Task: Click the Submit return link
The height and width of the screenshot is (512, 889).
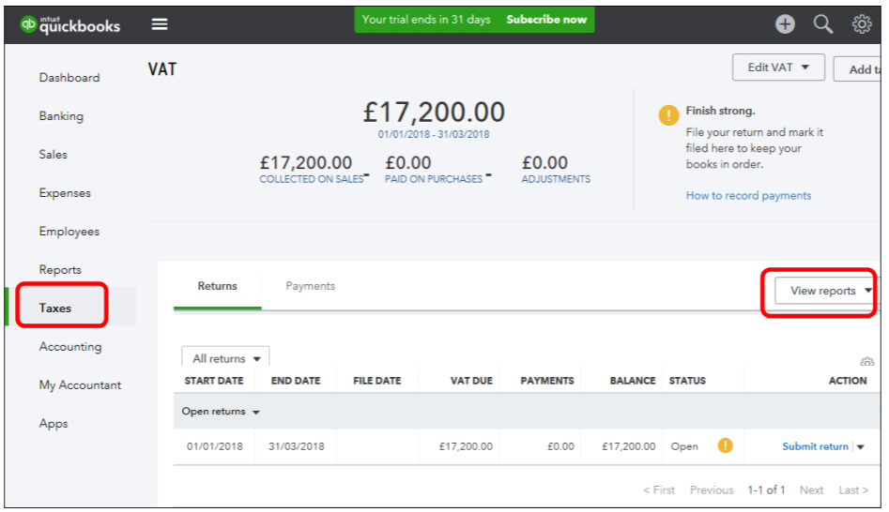Action: 815,446
